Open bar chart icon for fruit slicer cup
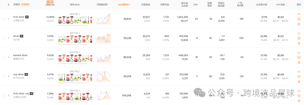The height and width of the screenshot is (105, 304). point(299,91)
